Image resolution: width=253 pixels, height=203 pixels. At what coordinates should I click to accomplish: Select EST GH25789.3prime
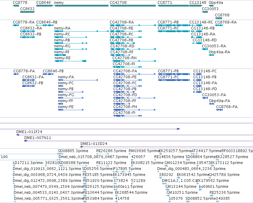224,175
